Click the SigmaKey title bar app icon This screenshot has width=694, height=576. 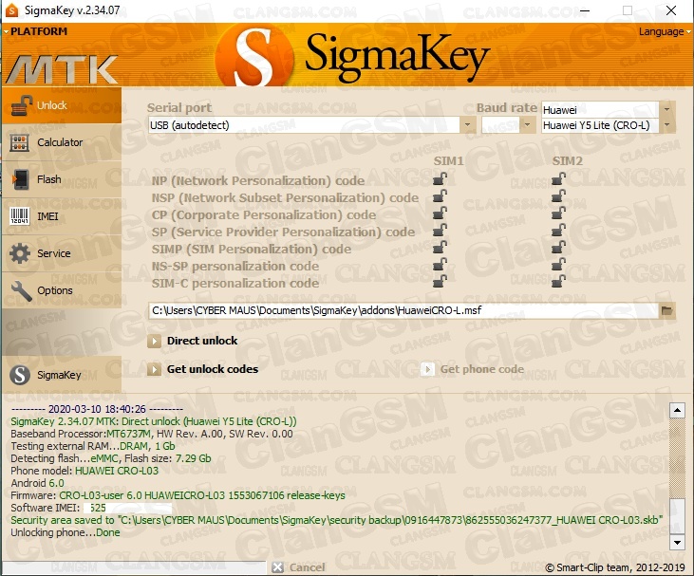pyautogui.click(x=11, y=9)
